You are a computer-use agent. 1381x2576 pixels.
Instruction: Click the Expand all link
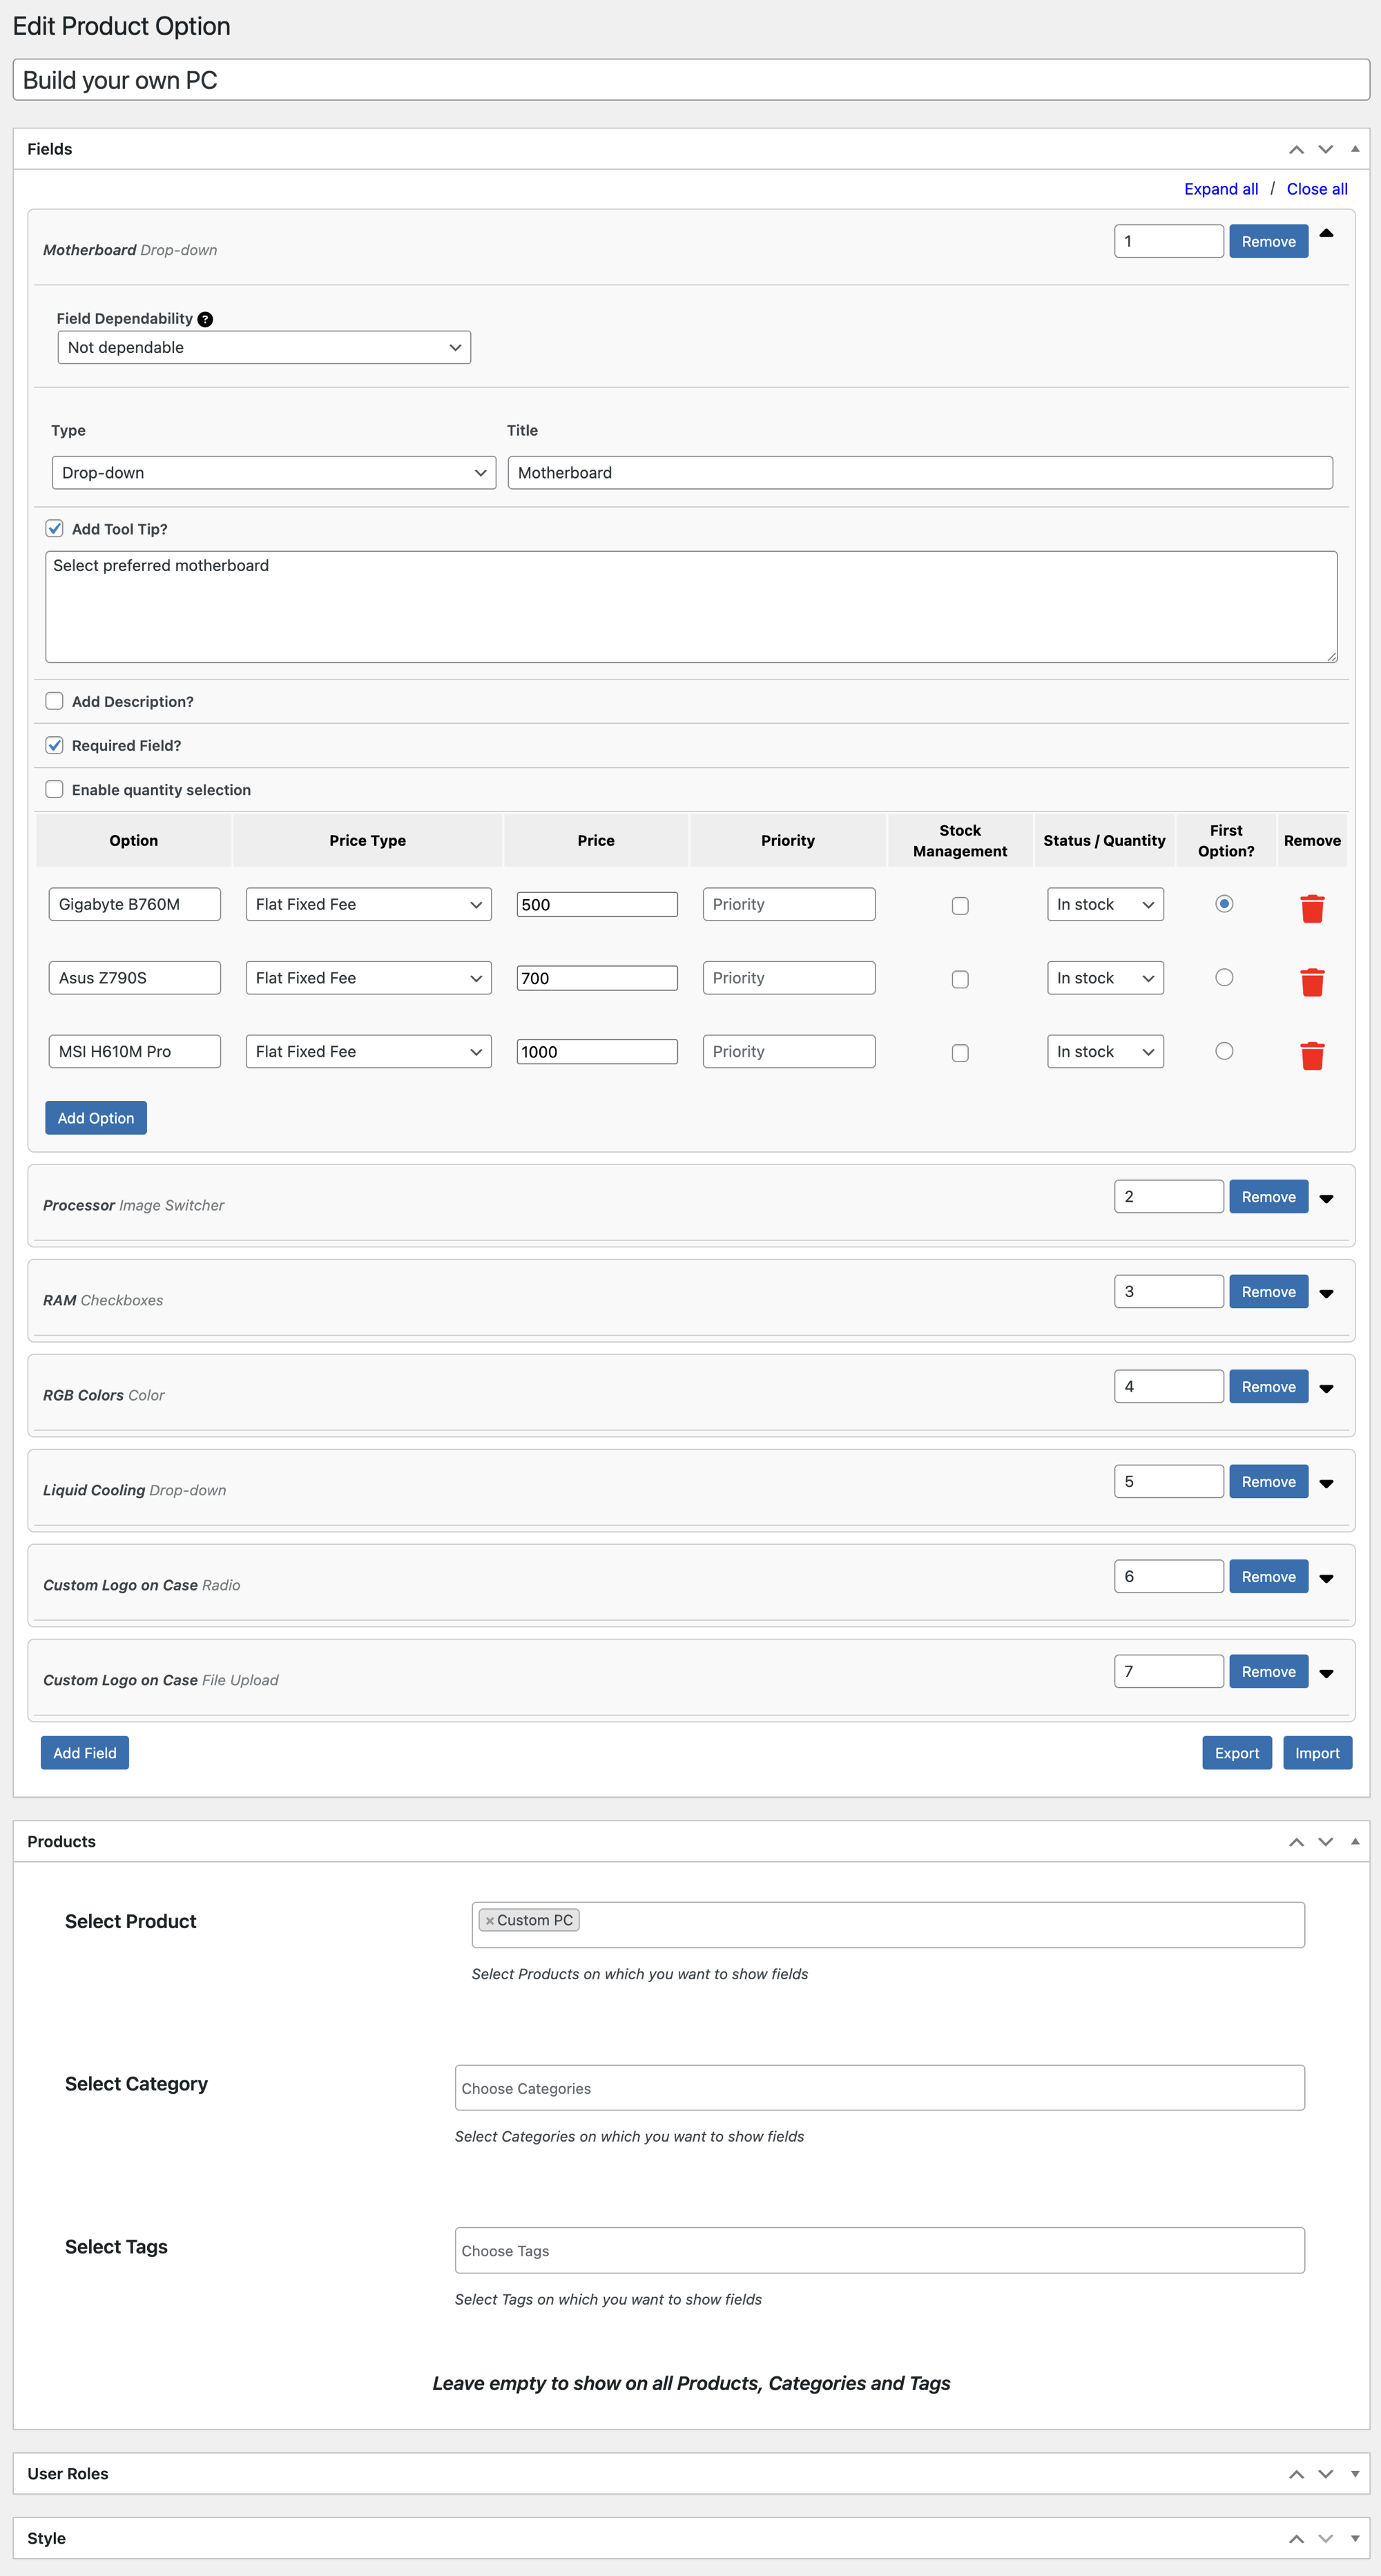pos(1220,188)
